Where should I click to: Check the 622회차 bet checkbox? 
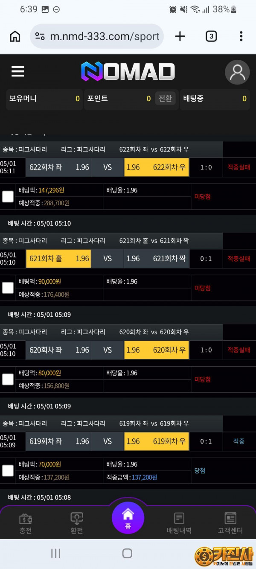pyautogui.click(x=8, y=196)
